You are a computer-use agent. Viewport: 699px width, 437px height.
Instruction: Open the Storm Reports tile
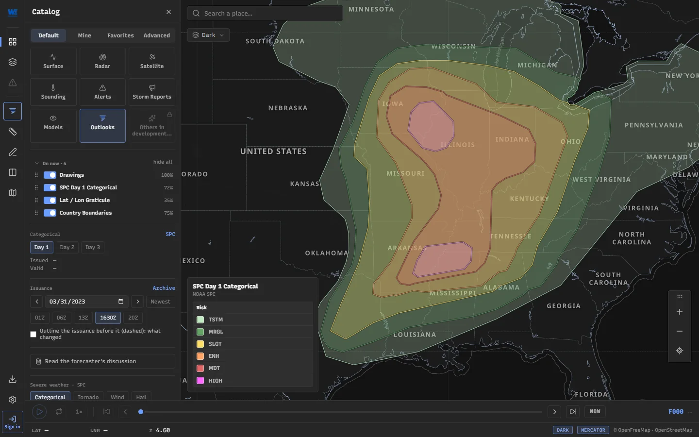(152, 92)
